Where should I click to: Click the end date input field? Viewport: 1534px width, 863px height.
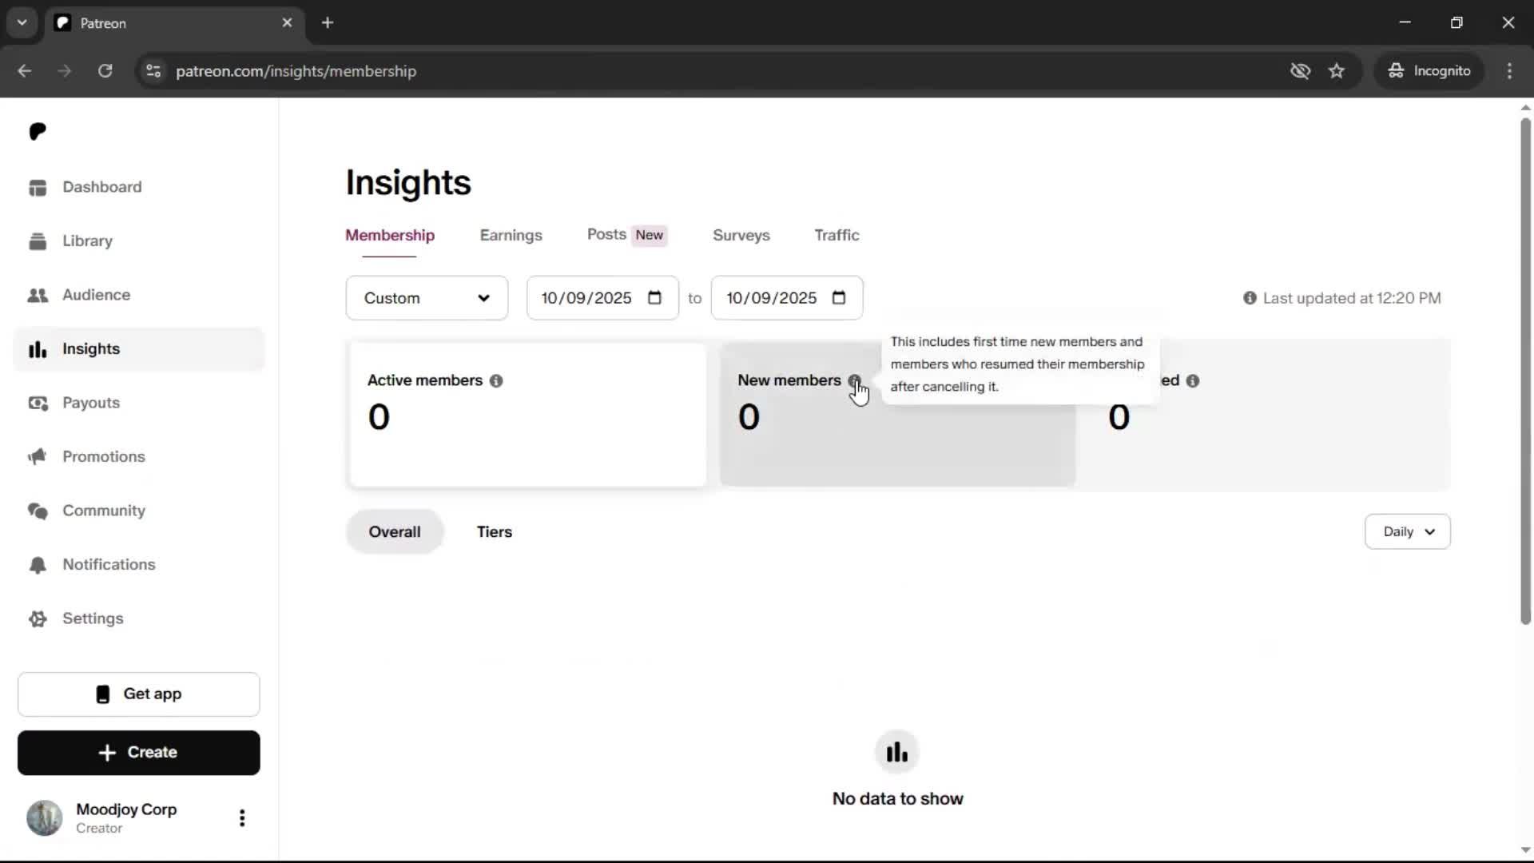(x=787, y=298)
